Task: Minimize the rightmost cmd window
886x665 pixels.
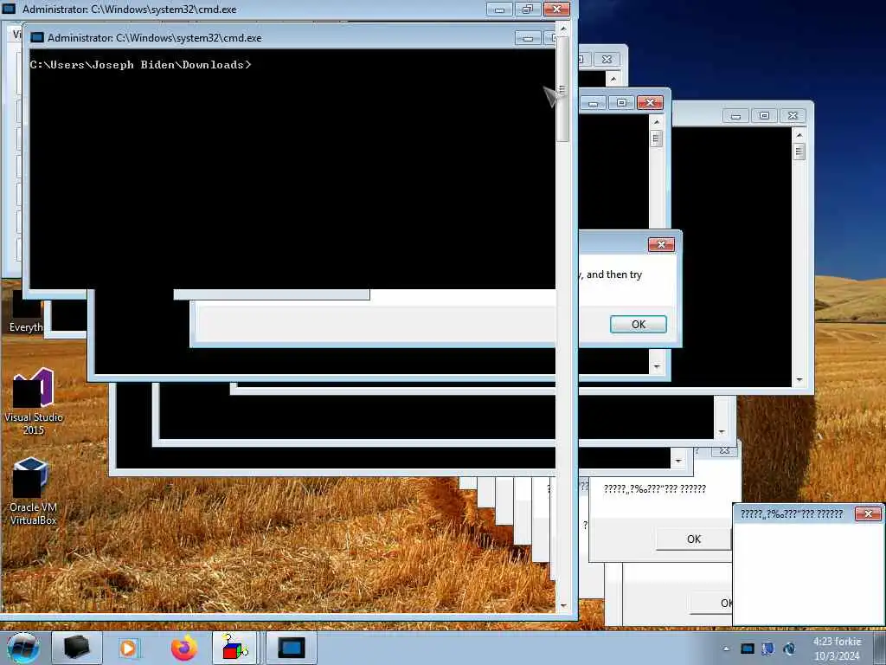Action: [x=735, y=116]
